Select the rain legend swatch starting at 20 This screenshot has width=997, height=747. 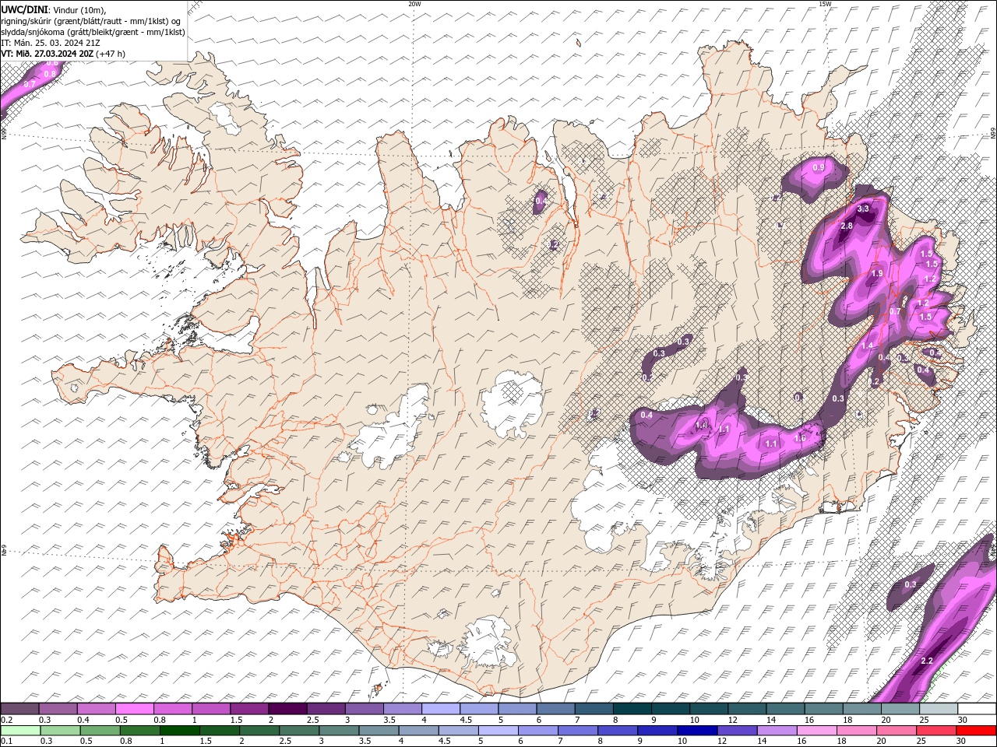coord(897,730)
